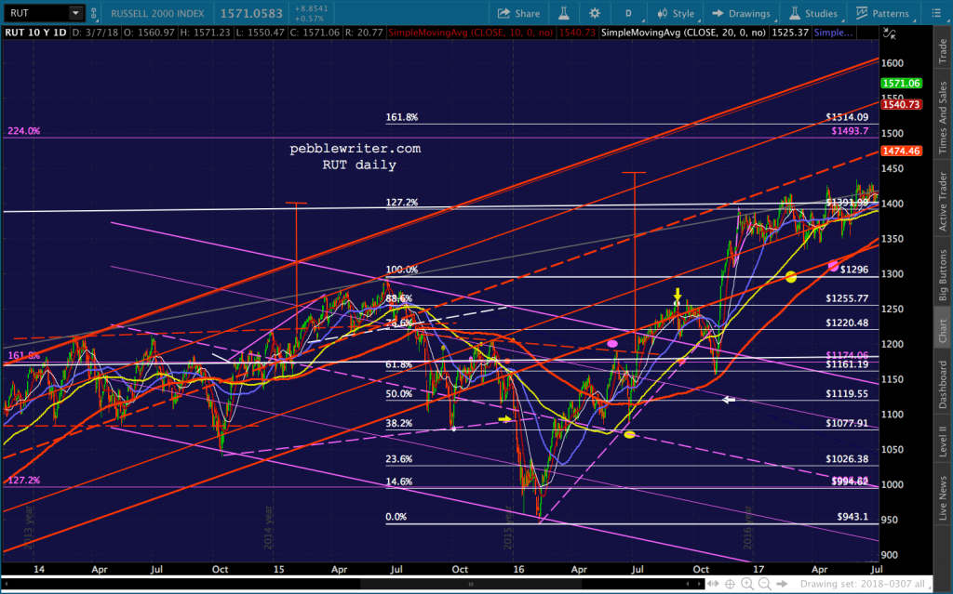The width and height of the screenshot is (953, 594).
Task: Click the RUT 10 Y 1D chart label
Action: [35, 33]
